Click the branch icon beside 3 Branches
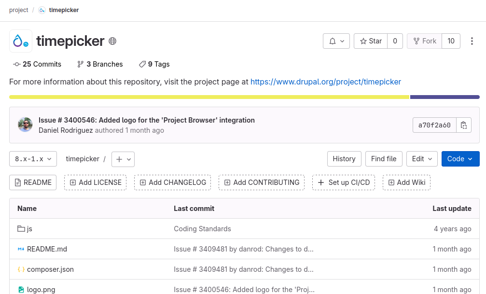The image size is (486, 294). (80, 64)
